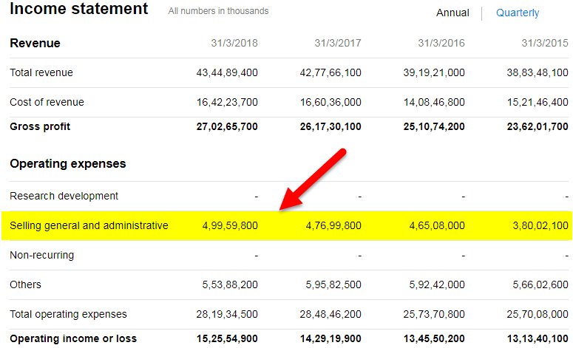This screenshot has width=573, height=348.
Task: Select the Total operating expenses label
Action: point(68,314)
